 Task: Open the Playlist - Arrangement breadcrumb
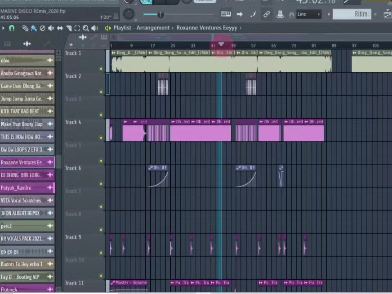(x=141, y=28)
